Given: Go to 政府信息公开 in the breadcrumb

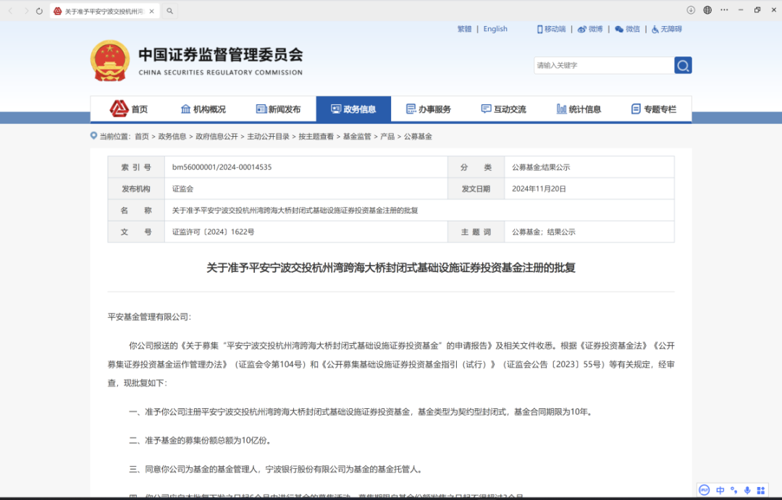Looking at the screenshot, I should click(216, 137).
